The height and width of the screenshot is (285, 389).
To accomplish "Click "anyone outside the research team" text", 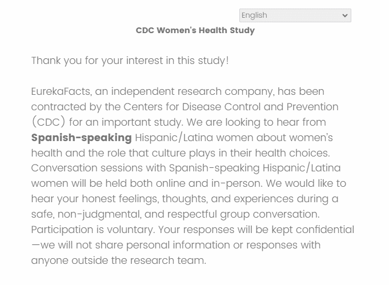I will click(x=118, y=261).
